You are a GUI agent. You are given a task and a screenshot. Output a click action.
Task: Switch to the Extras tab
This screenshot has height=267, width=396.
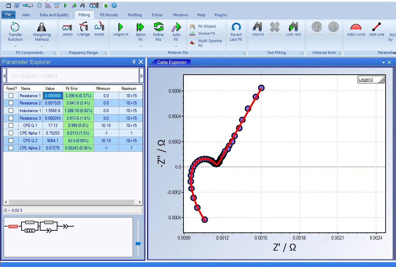coord(157,15)
